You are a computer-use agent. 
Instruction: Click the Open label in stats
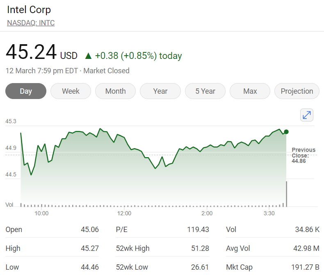coord(14,230)
